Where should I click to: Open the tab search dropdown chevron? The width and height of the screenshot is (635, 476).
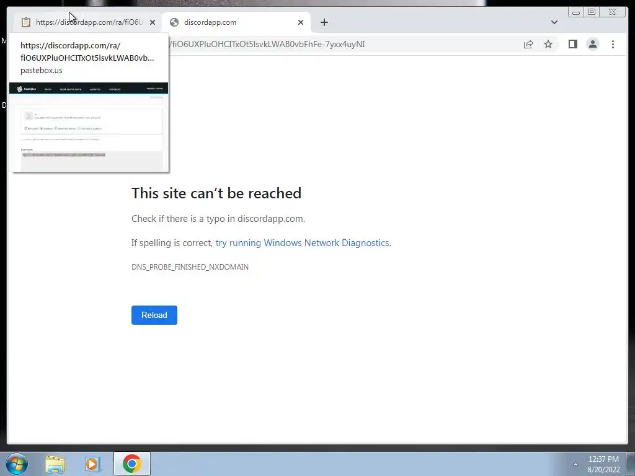click(554, 22)
